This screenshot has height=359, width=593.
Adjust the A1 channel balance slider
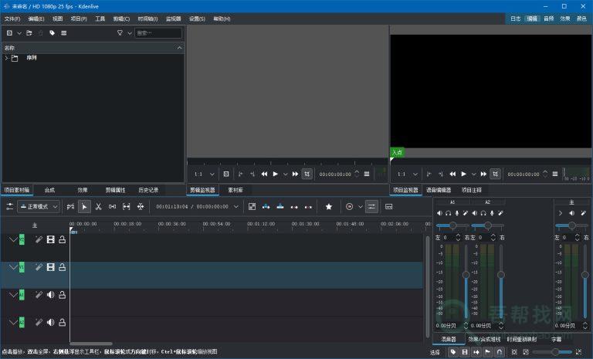(452, 225)
